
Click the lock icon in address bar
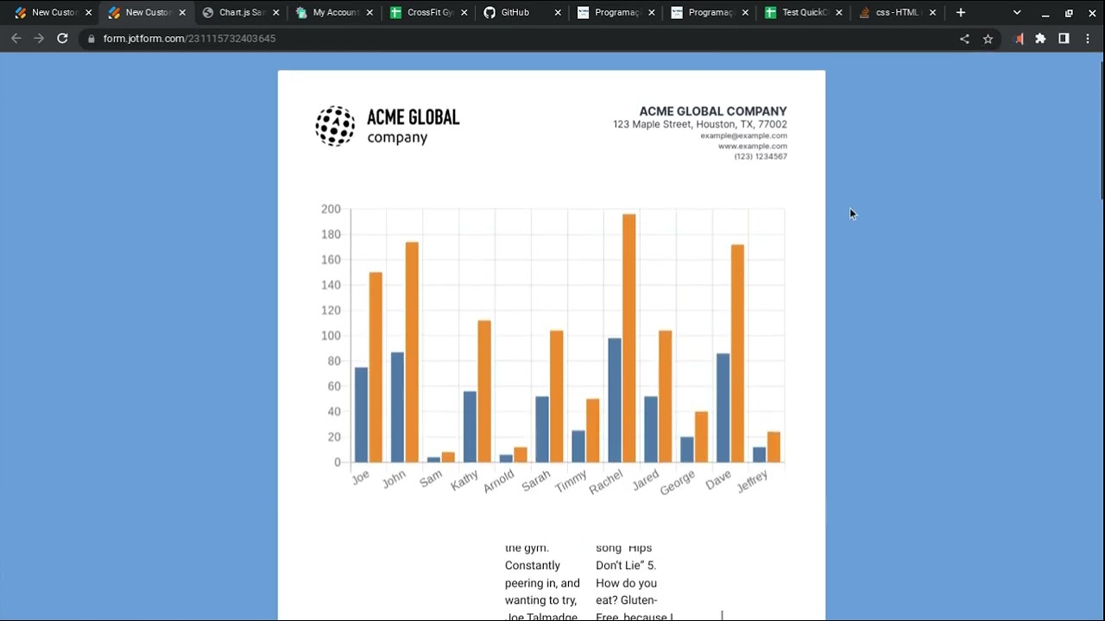pyautogui.click(x=92, y=39)
